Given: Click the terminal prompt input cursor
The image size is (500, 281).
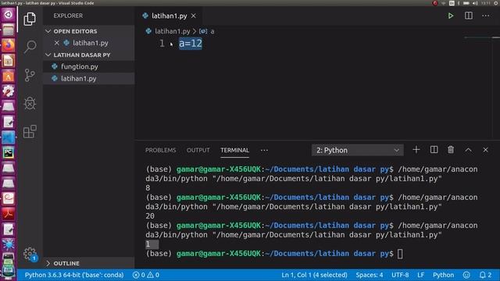Looking at the screenshot, I should [400, 254].
